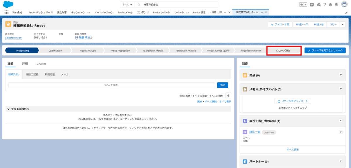This screenshot has height=168, width=351.
Task: Click the change owner icon beside 輪島 幸治
Action: pyautogui.click(x=91, y=38)
